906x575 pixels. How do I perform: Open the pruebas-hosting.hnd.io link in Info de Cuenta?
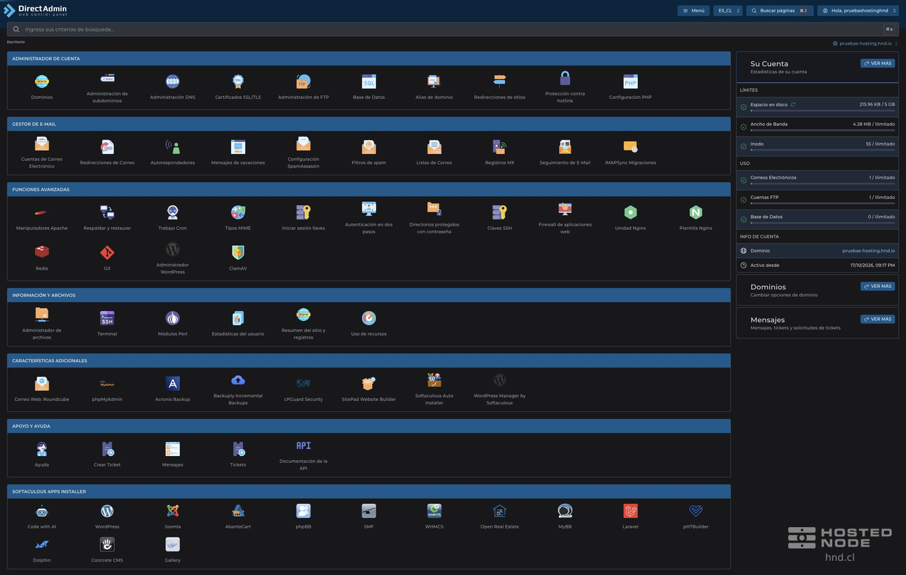pos(868,251)
